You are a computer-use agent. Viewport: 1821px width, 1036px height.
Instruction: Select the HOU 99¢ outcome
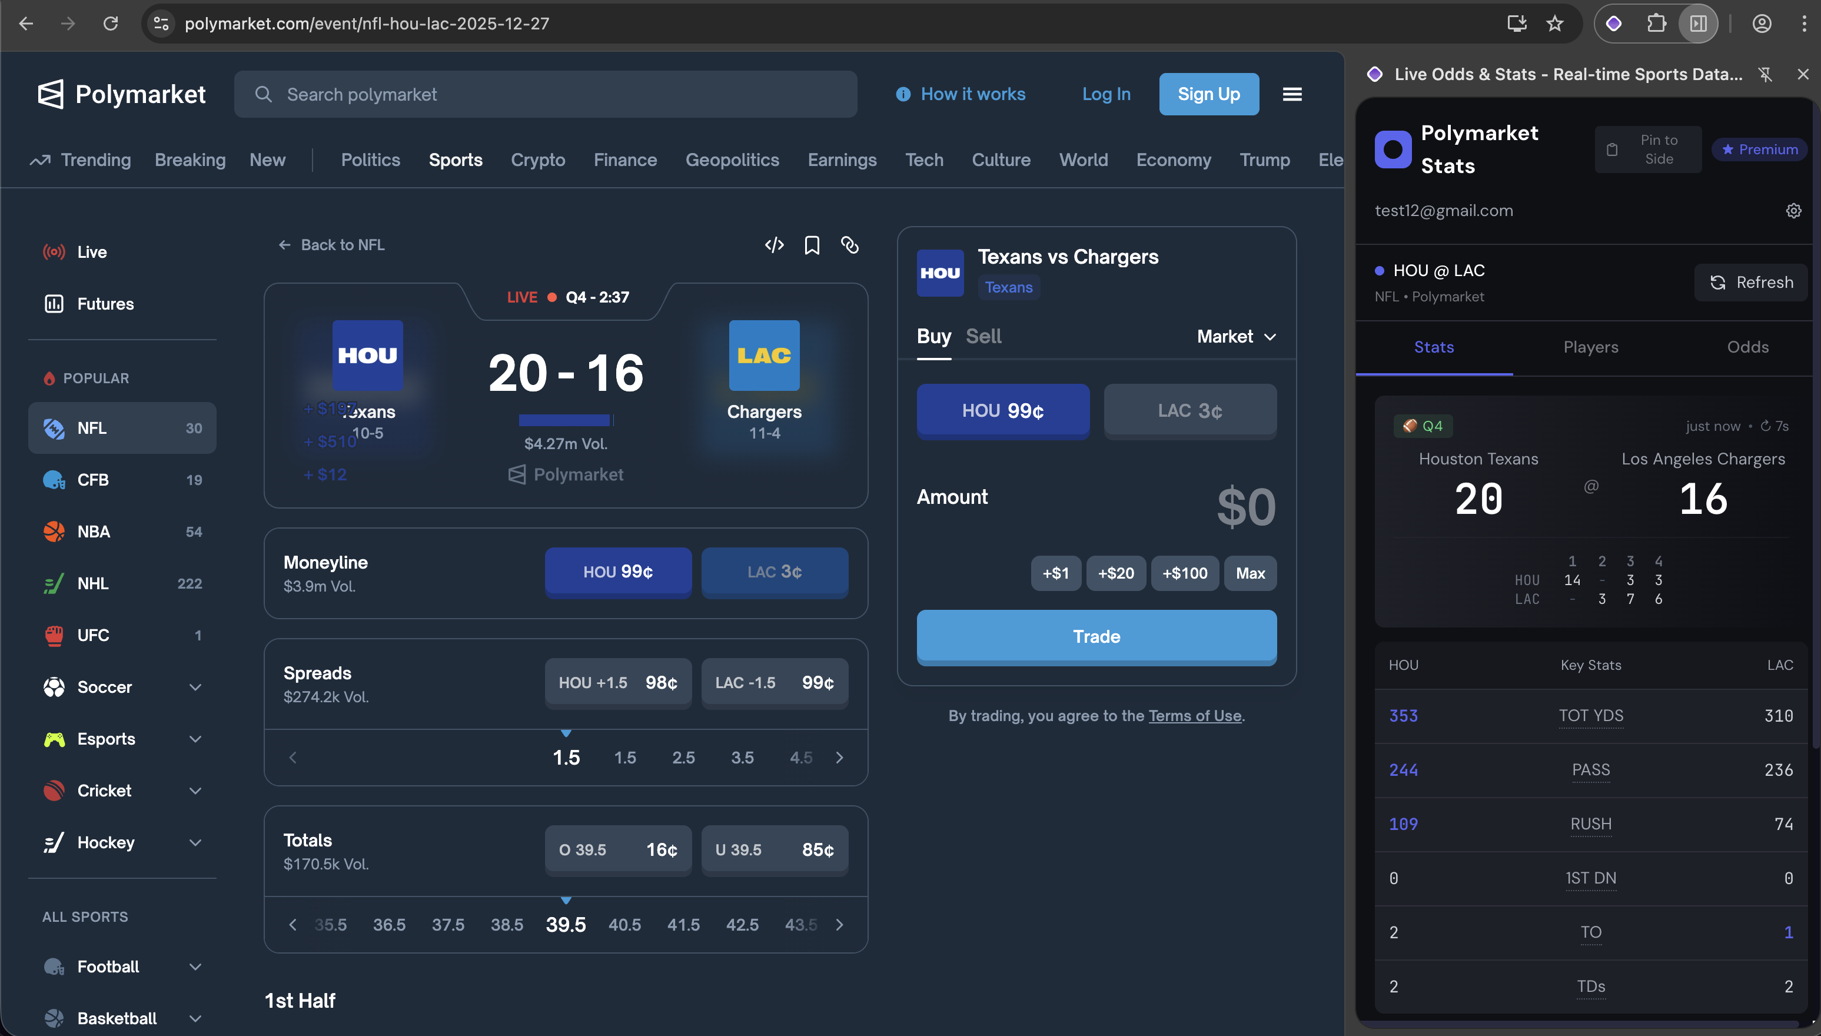coord(1003,410)
